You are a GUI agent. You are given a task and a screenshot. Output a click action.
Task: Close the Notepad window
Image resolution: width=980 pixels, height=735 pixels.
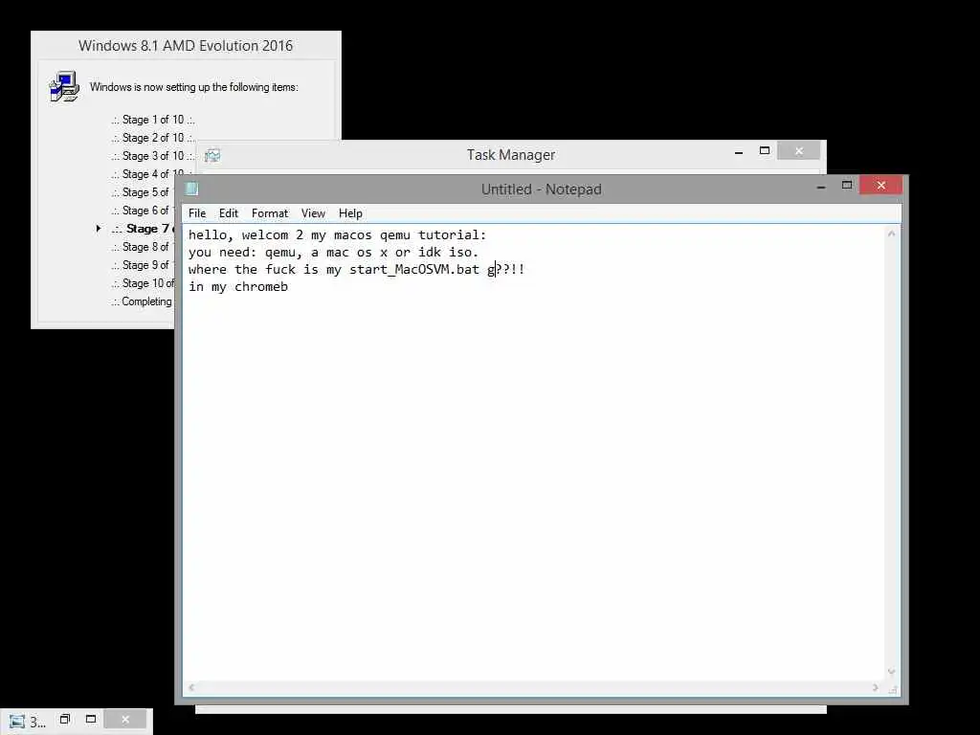[880, 185]
